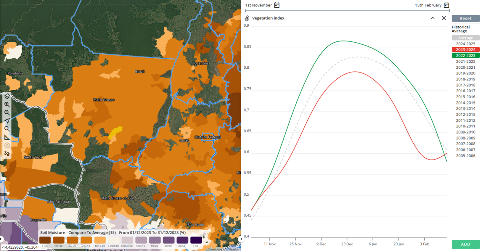The width and height of the screenshot is (482, 251).
Task: Click the zoom-in magnifier on the map toolbar
Action: [7, 104]
